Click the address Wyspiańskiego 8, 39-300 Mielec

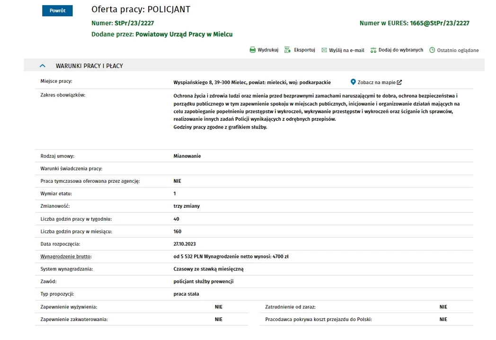point(210,82)
